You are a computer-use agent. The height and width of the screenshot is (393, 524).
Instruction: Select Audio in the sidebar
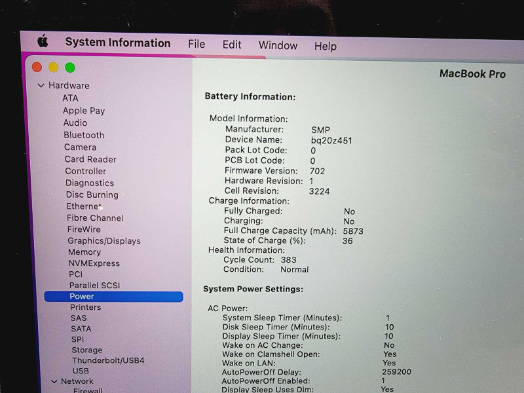pos(75,123)
